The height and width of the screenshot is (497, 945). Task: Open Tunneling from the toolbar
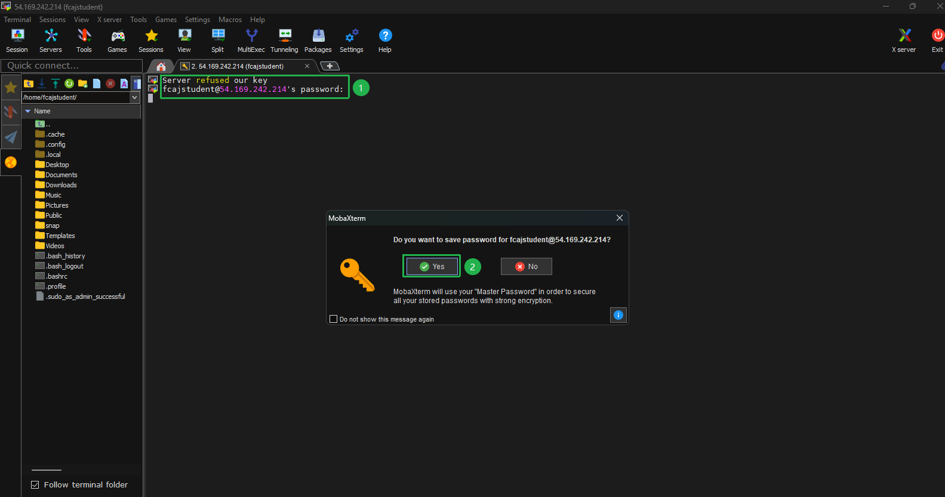pyautogui.click(x=285, y=41)
